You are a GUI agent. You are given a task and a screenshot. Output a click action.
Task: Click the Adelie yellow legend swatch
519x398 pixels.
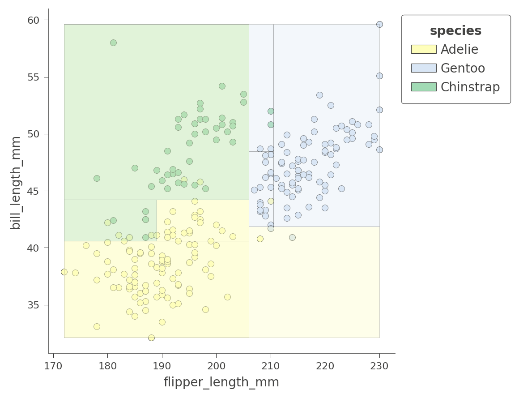pos(423,49)
